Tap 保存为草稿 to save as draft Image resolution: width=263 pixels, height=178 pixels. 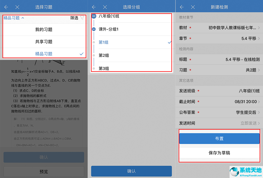[219, 153]
